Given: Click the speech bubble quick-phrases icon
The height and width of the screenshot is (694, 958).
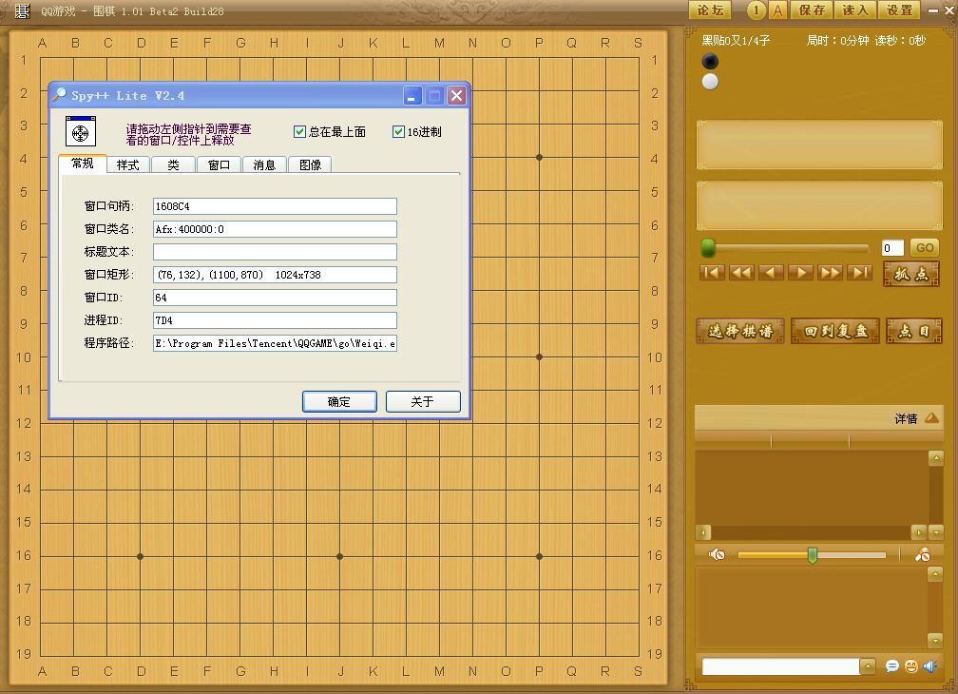Looking at the screenshot, I should [x=892, y=666].
